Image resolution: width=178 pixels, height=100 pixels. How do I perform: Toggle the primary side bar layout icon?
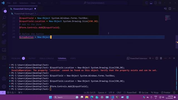147,3
